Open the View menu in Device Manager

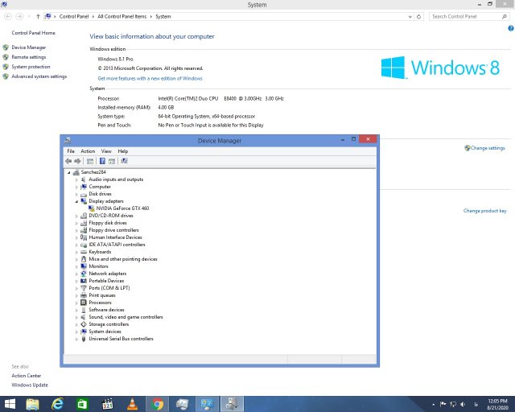[x=106, y=151]
